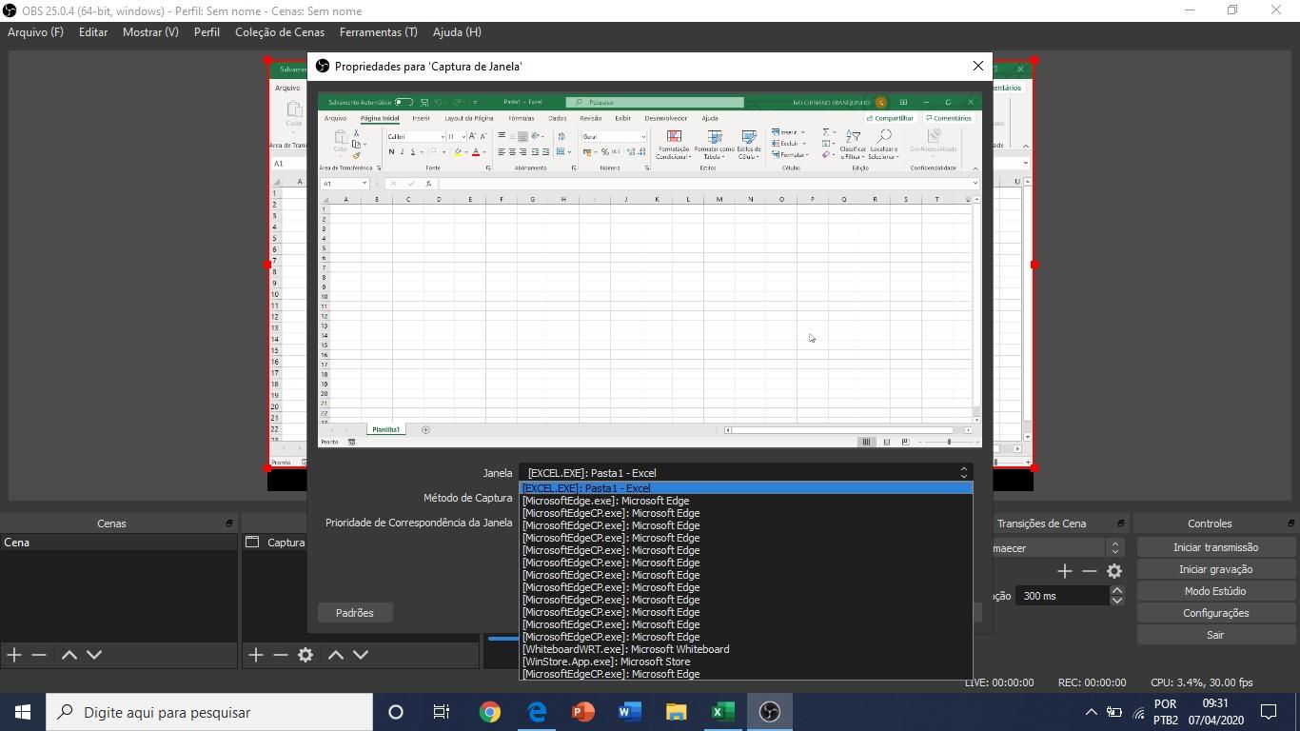Close the 'Captura de Janela' properties dialog
The width and height of the screenshot is (1300, 731).
click(x=977, y=66)
